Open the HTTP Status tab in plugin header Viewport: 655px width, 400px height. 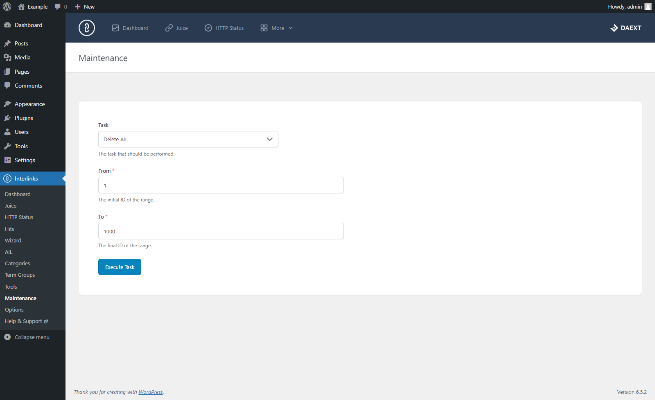click(224, 28)
